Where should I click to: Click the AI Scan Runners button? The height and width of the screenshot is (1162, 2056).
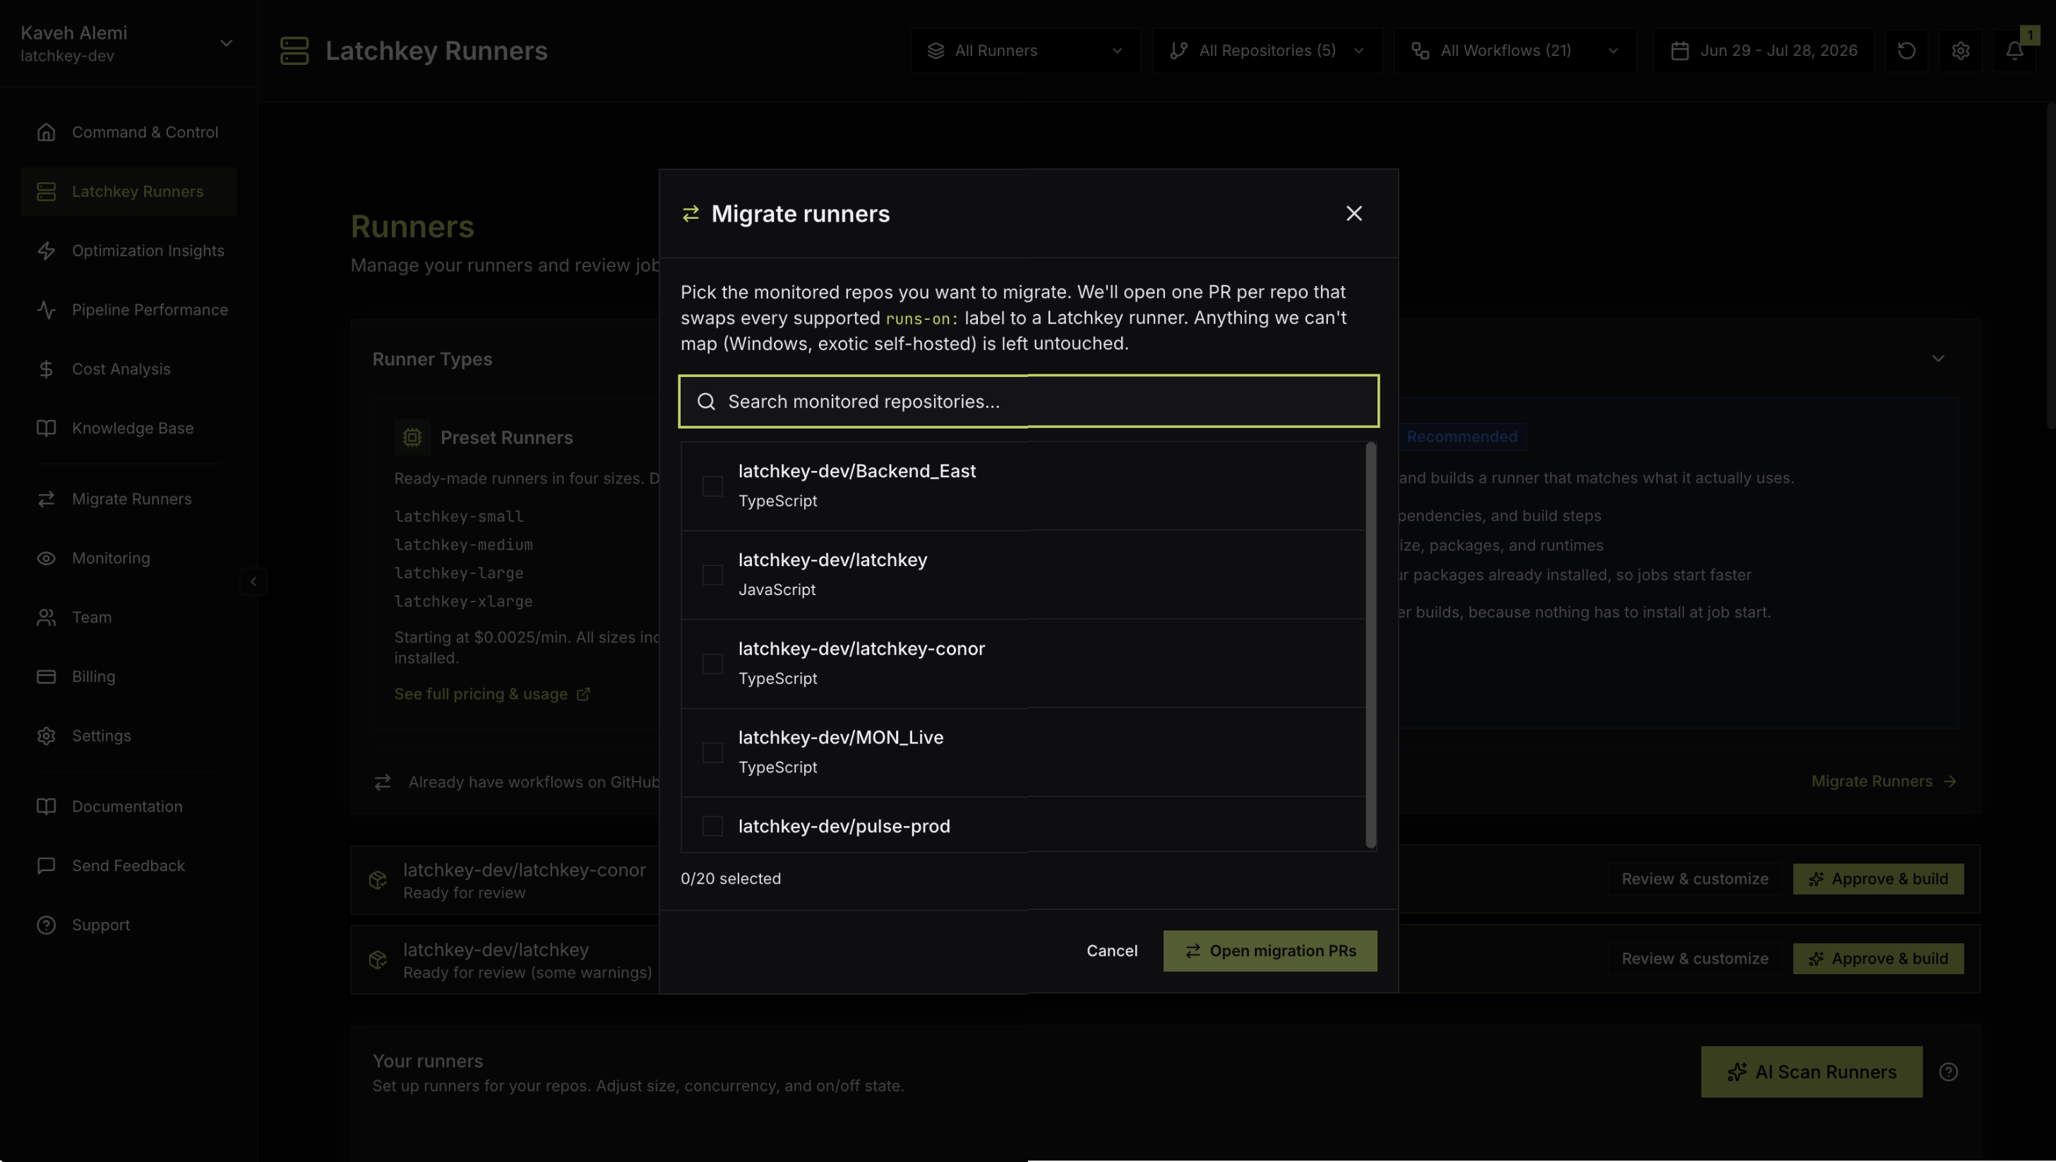(1811, 1071)
